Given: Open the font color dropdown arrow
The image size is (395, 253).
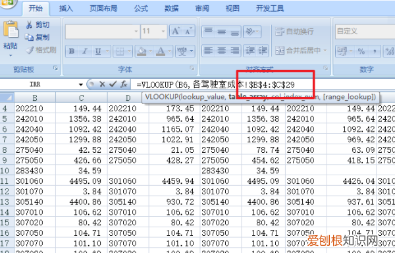Looking at the screenshot, I should [170, 51].
